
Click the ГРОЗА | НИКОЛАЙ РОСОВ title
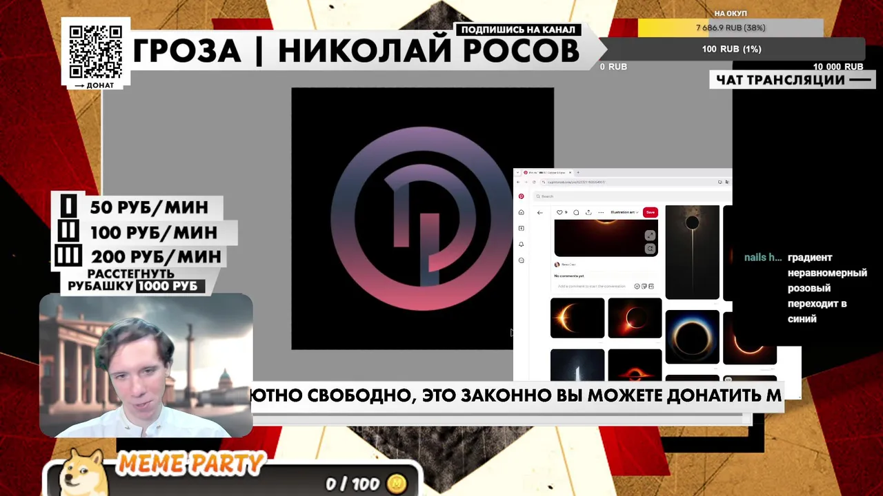point(355,51)
